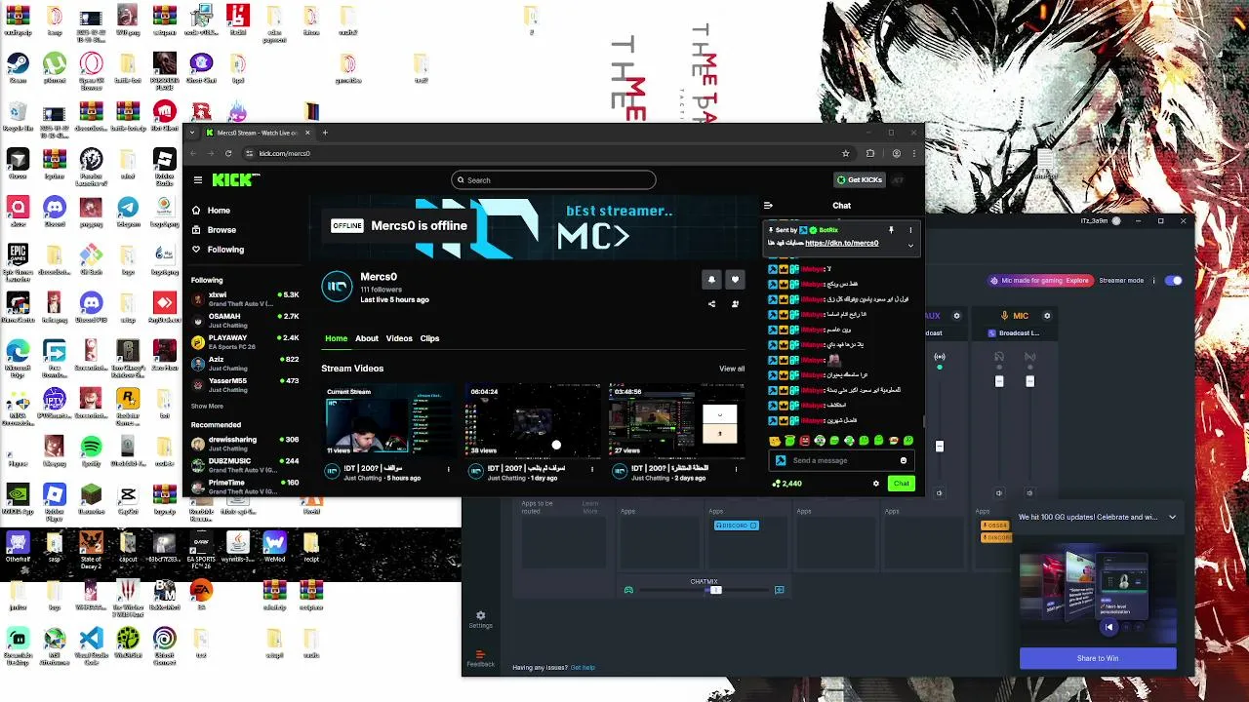Click the green KICK logo
Image resolution: width=1249 pixels, height=702 pixels.
point(235,179)
